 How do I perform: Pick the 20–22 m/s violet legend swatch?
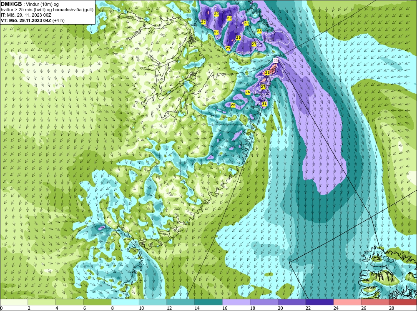coord(292,302)
